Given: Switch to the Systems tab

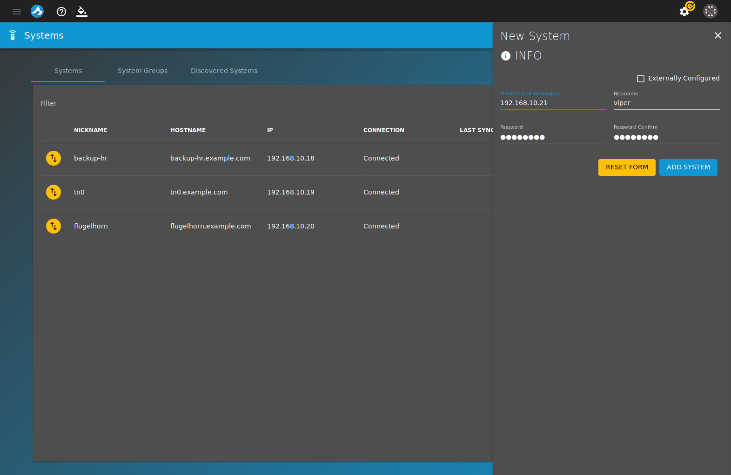Looking at the screenshot, I should click(x=68, y=71).
